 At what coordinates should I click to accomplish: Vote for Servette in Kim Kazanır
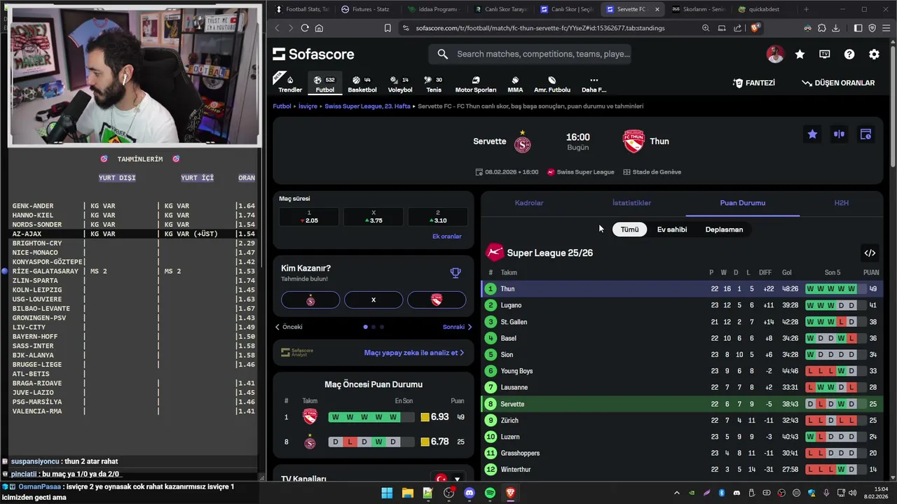[310, 300]
